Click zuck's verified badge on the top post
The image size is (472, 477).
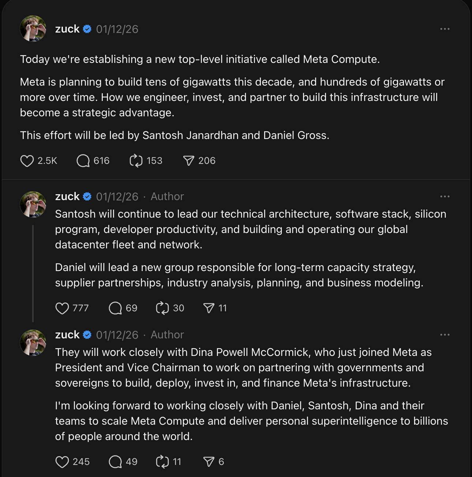(x=87, y=29)
